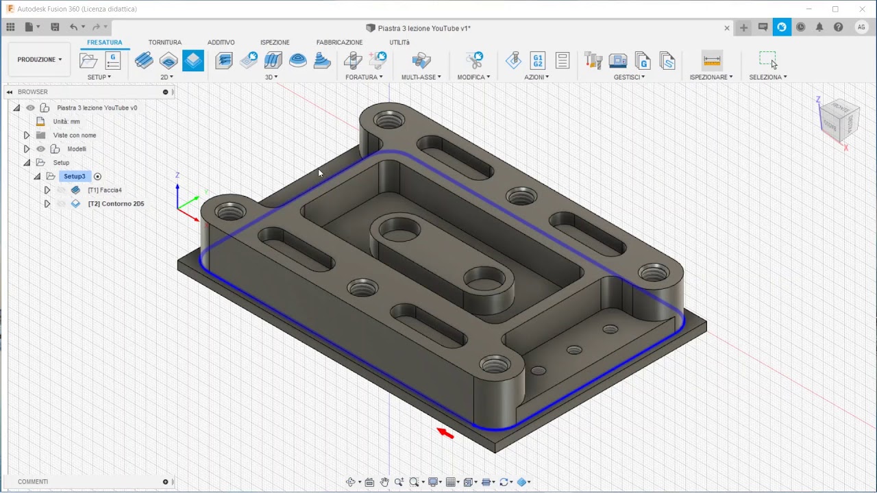Screen dimensions: 877x493
Task: Select the 3D Contour dome icon
Action: 298,60
